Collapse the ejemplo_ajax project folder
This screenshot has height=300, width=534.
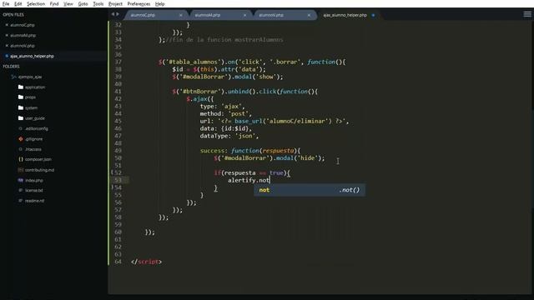(x=13, y=77)
